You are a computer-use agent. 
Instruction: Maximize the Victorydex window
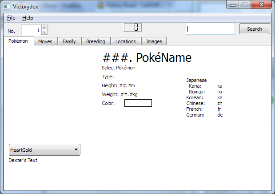coord(245,4)
